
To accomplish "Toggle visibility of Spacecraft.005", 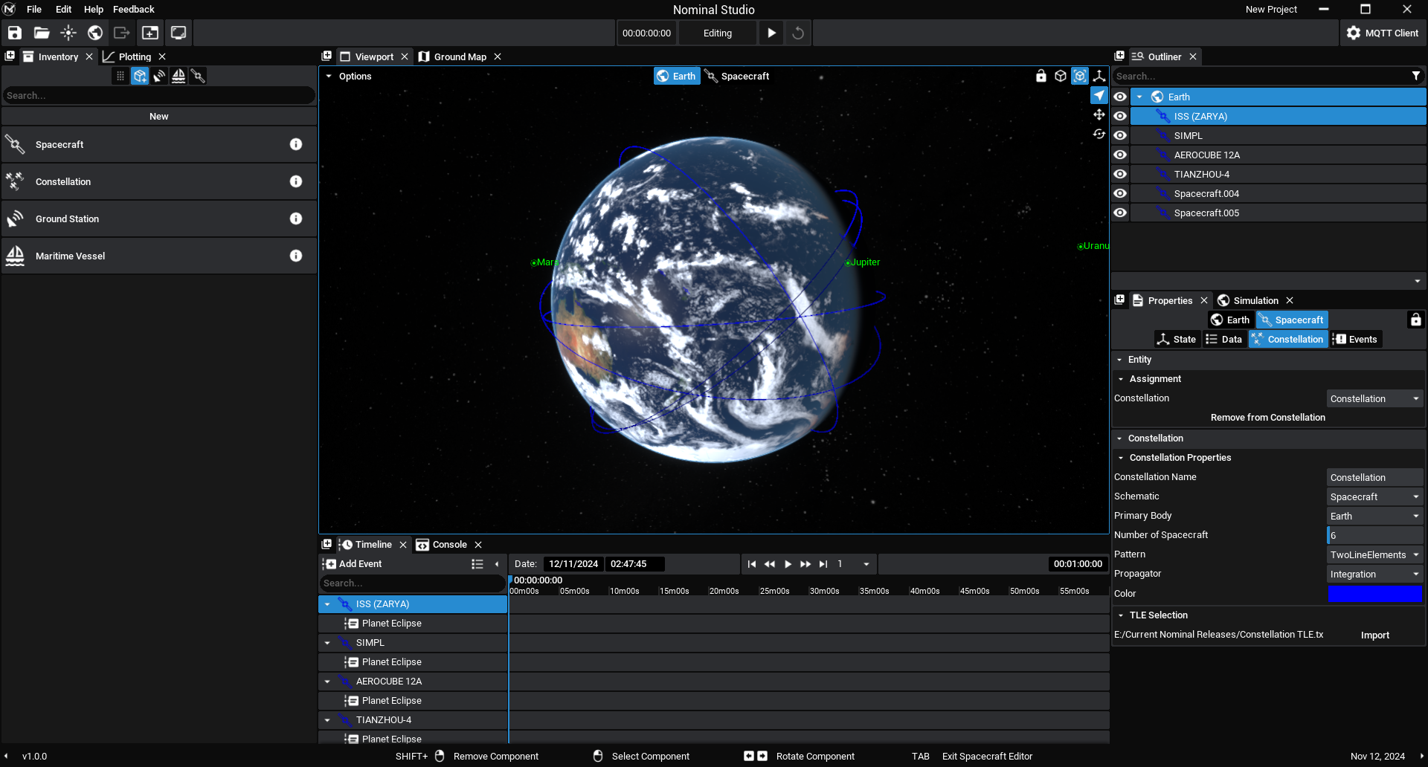I will click(x=1120, y=213).
